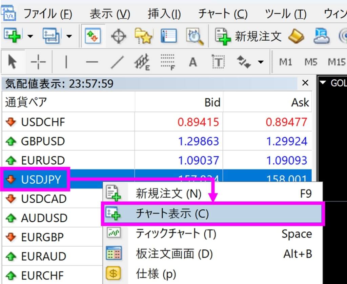Click the cloud hosting icon in toolbar
347x284 pixels.
321,36
